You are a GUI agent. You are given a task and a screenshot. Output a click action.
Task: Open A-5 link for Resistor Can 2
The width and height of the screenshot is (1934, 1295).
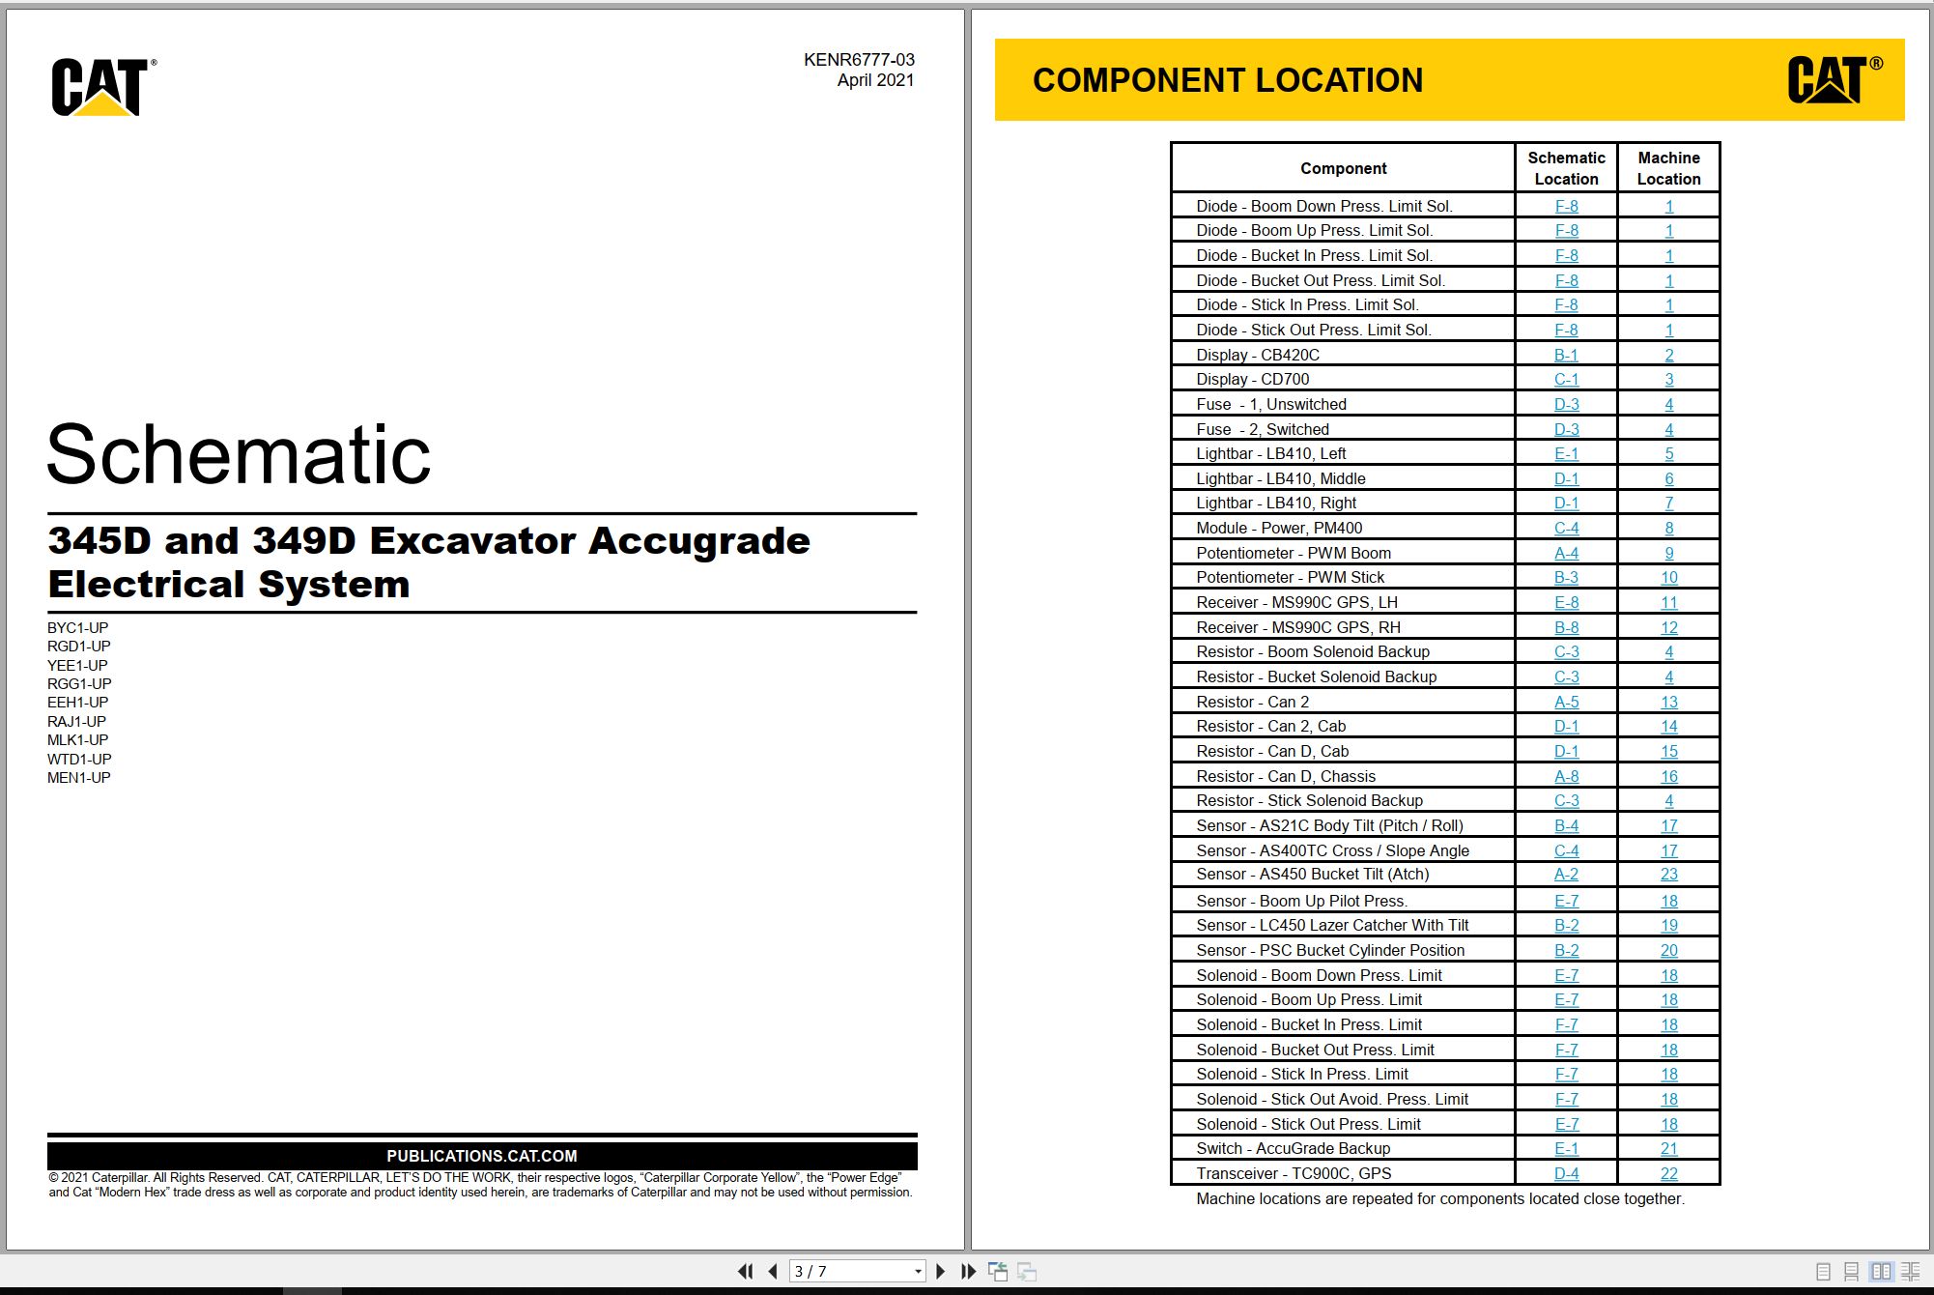click(1566, 702)
